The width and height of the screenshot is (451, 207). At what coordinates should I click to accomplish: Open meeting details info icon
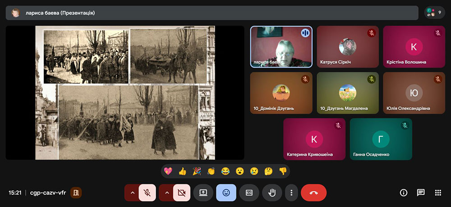404,193
